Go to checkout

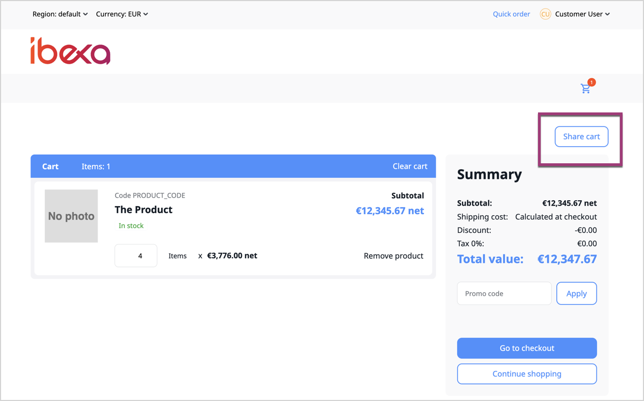coord(527,348)
